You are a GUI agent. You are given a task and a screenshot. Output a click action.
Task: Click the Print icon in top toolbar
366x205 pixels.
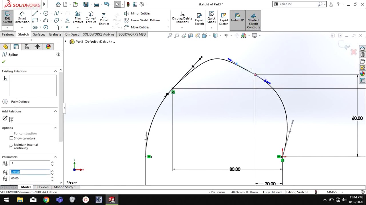coord(96,4)
